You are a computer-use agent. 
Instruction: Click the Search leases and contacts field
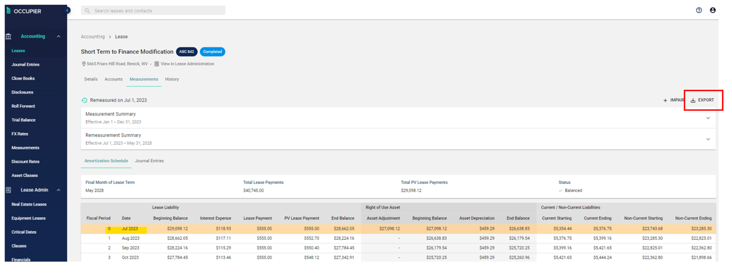[153, 11]
